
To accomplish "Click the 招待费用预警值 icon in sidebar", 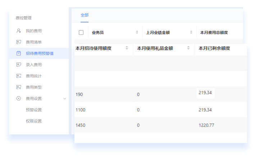I will [x=19, y=54].
